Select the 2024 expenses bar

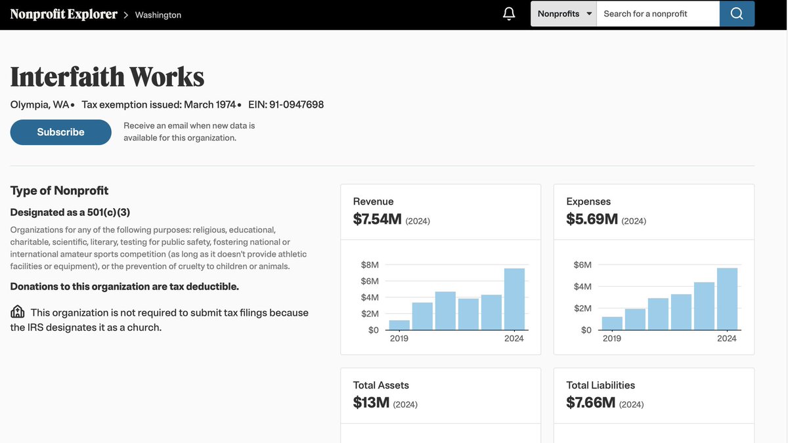tap(727, 299)
